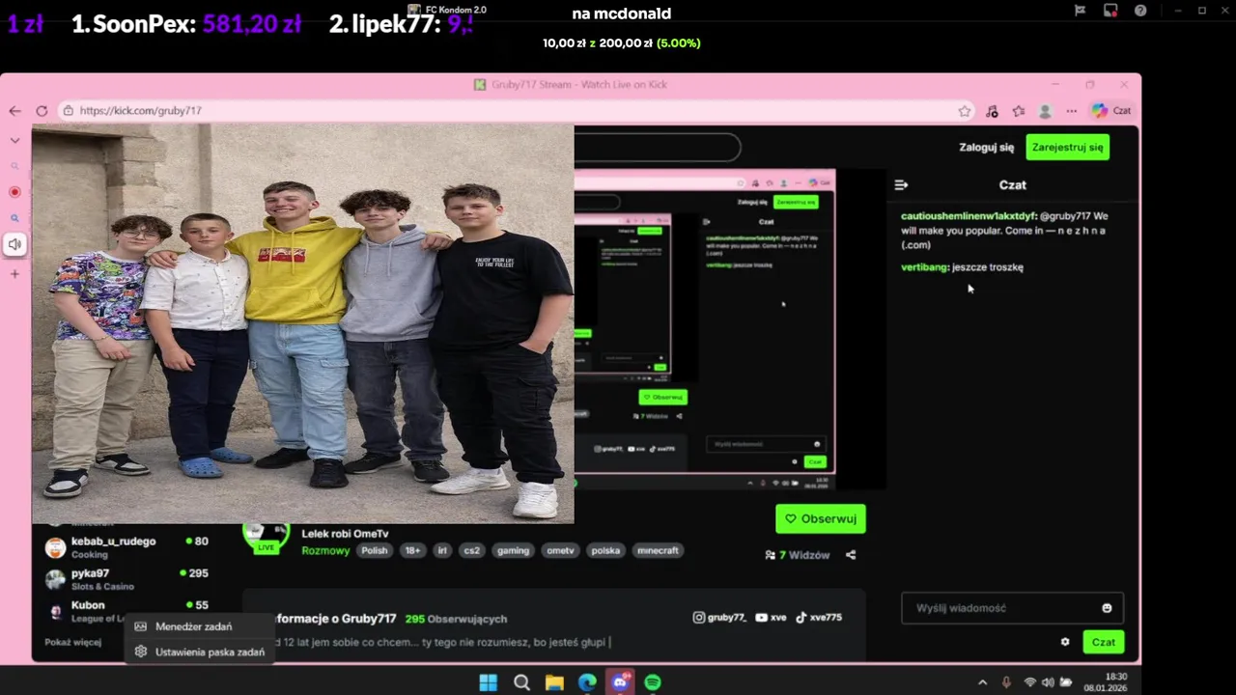
Task: Reload the kick.com page
Action: tap(42, 111)
